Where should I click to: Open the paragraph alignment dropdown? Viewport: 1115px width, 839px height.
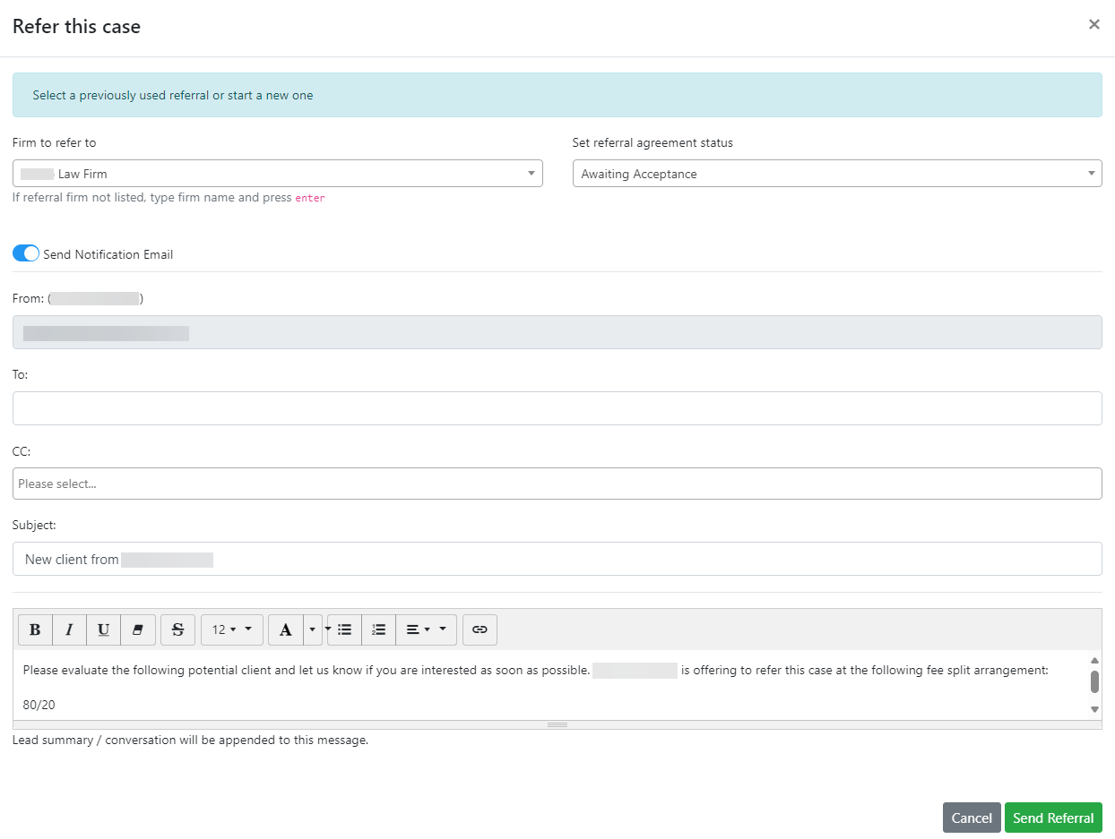pos(426,629)
